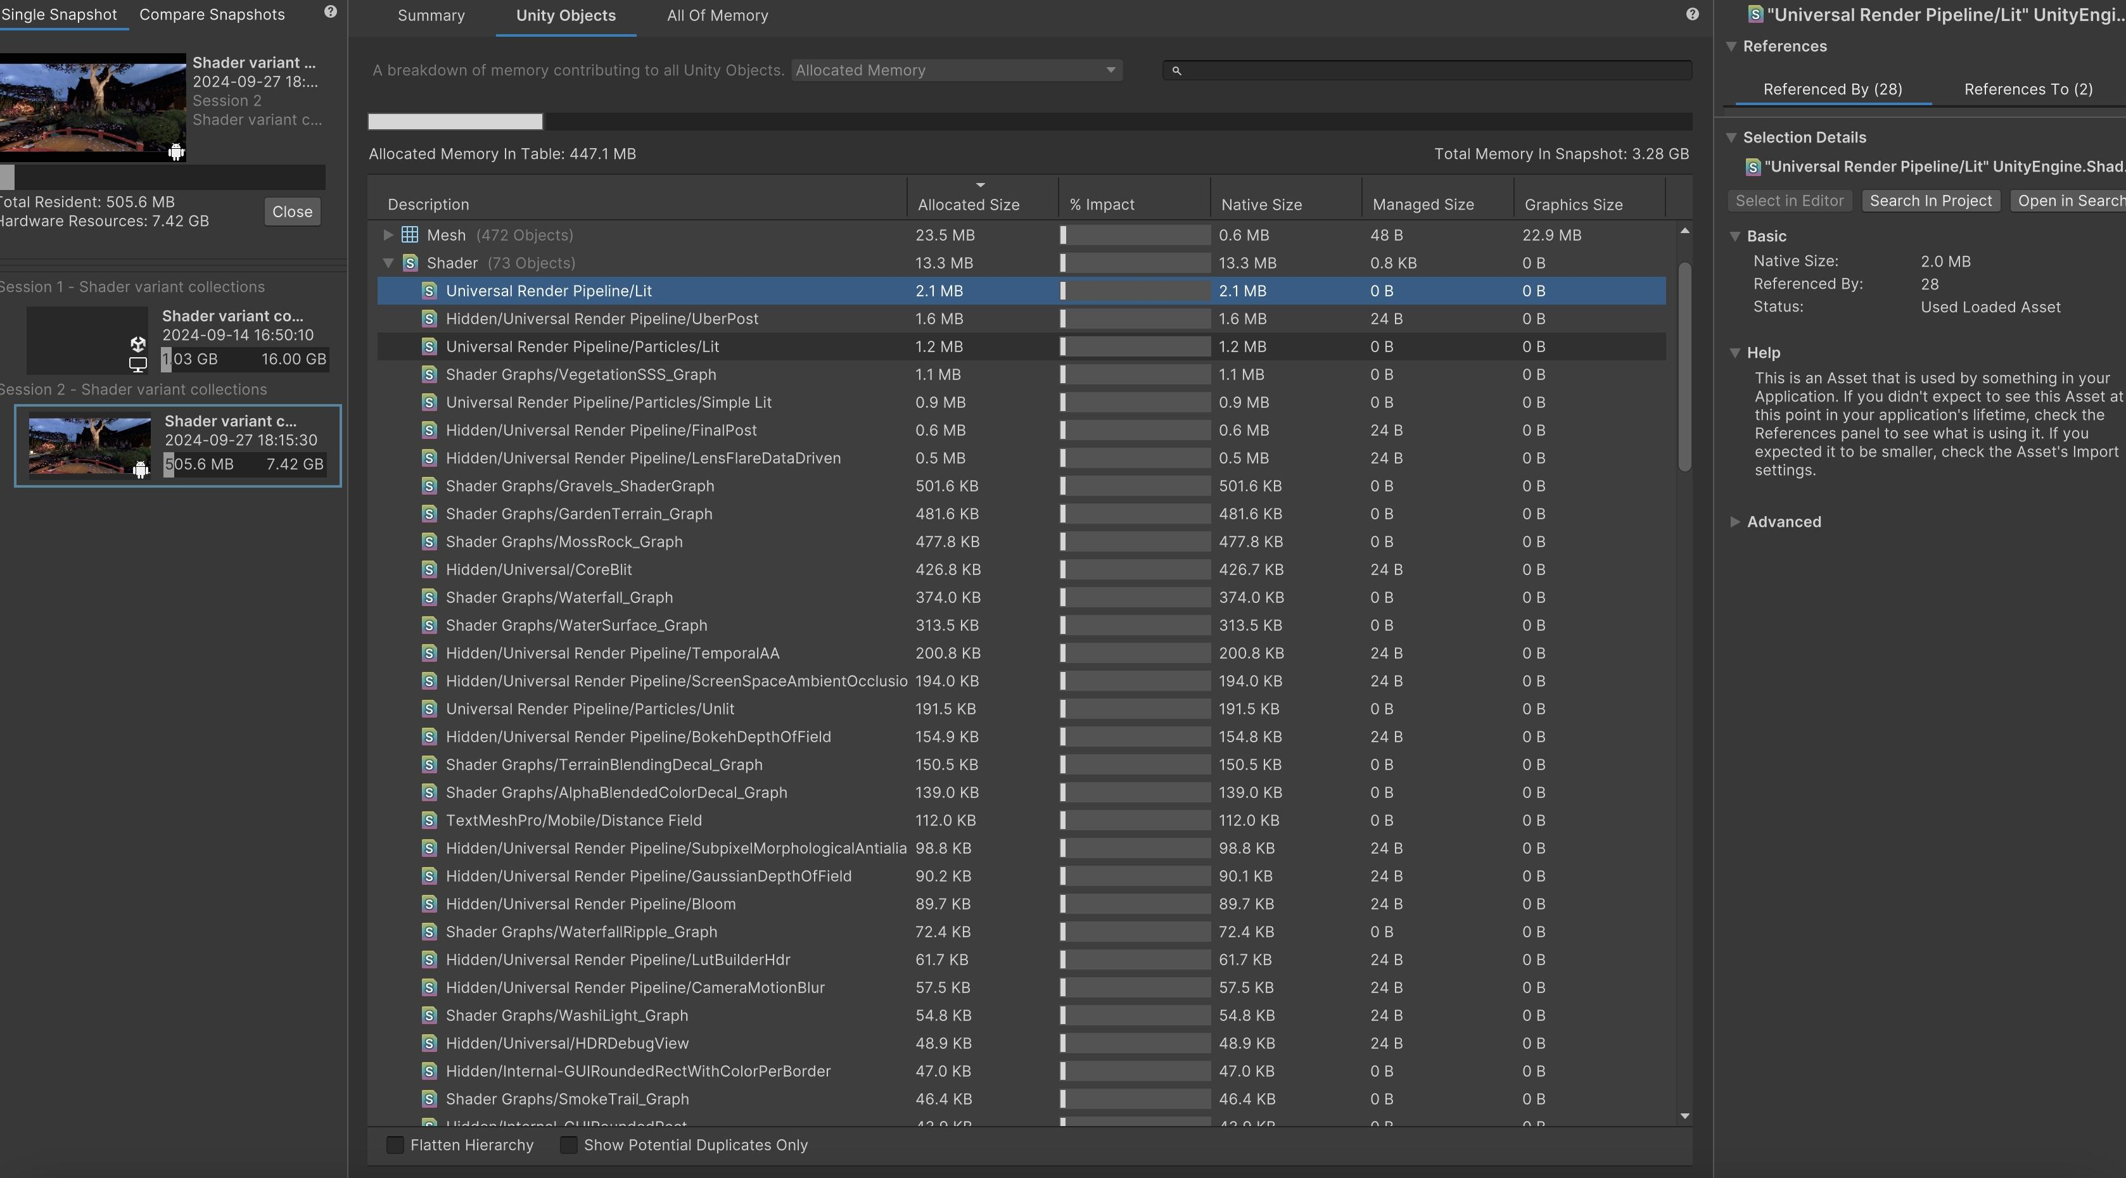
Task: Click the Mesh grid type icon
Action: (x=409, y=235)
